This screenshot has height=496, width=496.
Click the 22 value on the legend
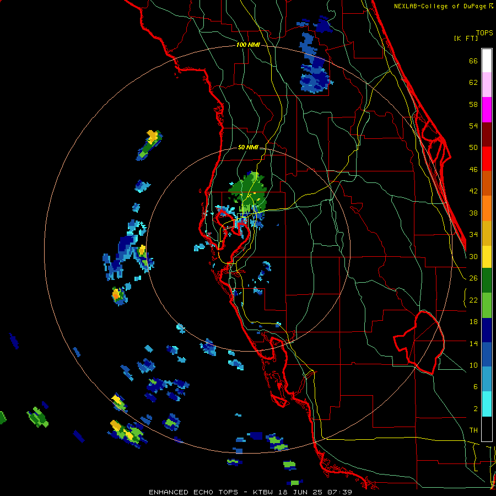[x=473, y=300]
